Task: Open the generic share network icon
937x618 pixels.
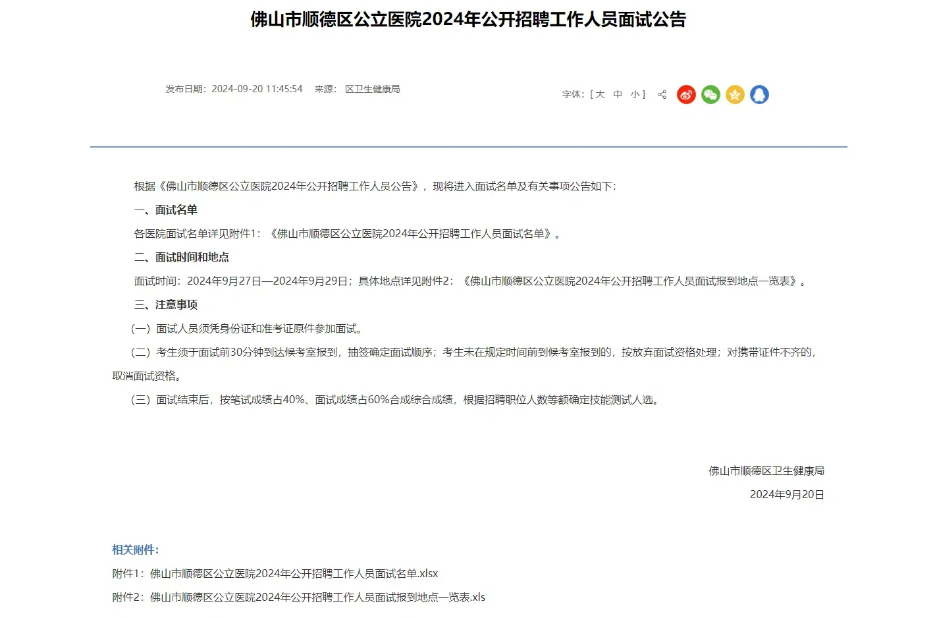Action: click(662, 94)
